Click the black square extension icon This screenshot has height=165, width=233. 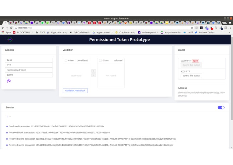201,28
